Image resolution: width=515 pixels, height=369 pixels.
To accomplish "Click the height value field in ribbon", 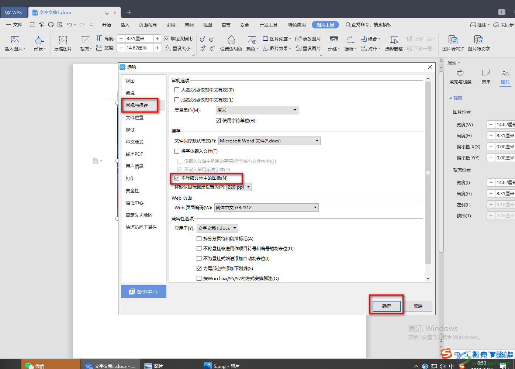I will (x=140, y=38).
